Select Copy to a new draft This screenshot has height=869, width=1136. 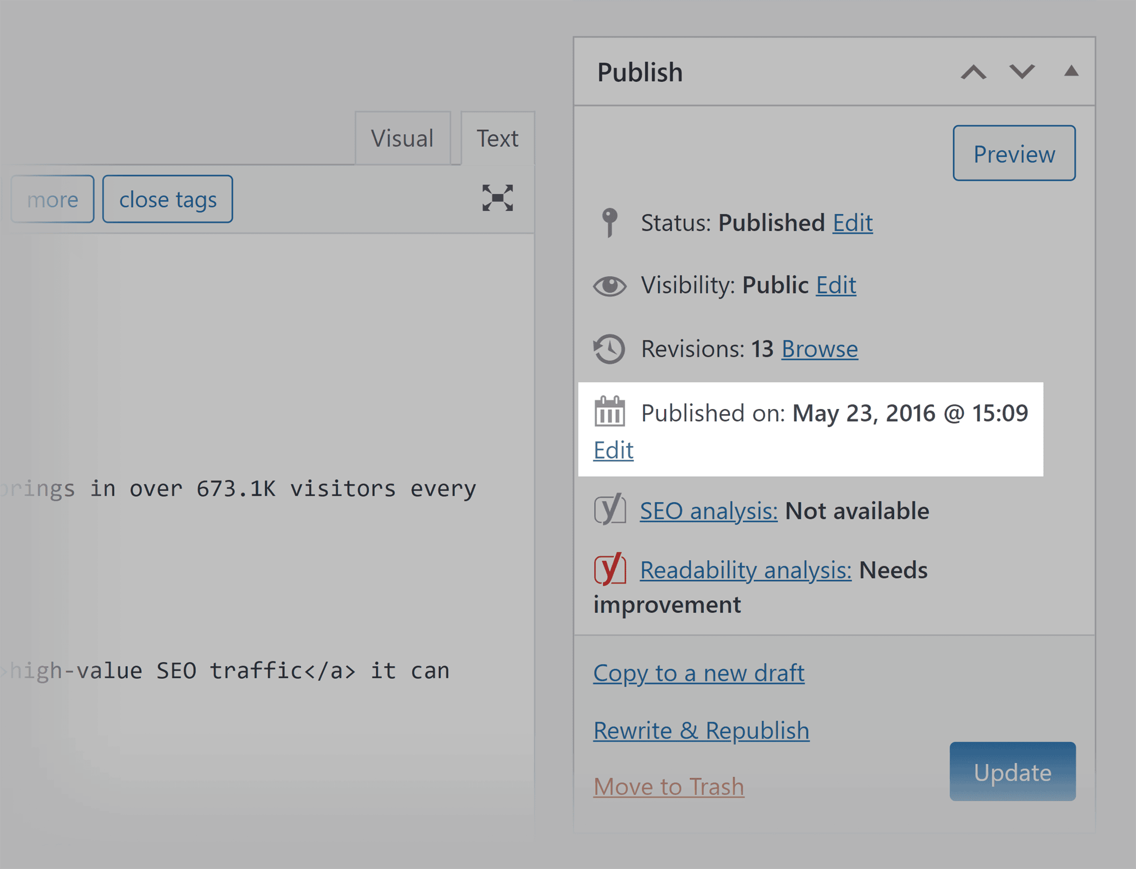(699, 673)
